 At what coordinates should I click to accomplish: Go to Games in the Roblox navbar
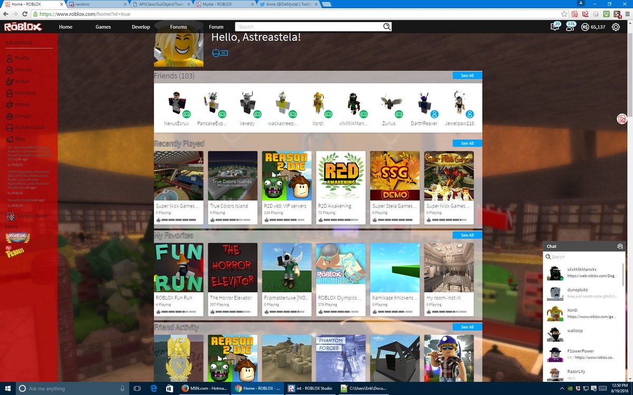coord(103,27)
